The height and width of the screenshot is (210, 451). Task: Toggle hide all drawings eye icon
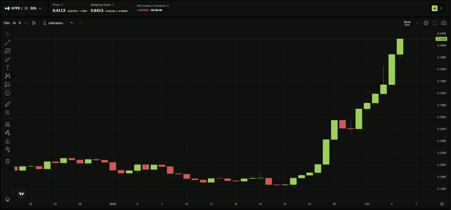coord(8,150)
